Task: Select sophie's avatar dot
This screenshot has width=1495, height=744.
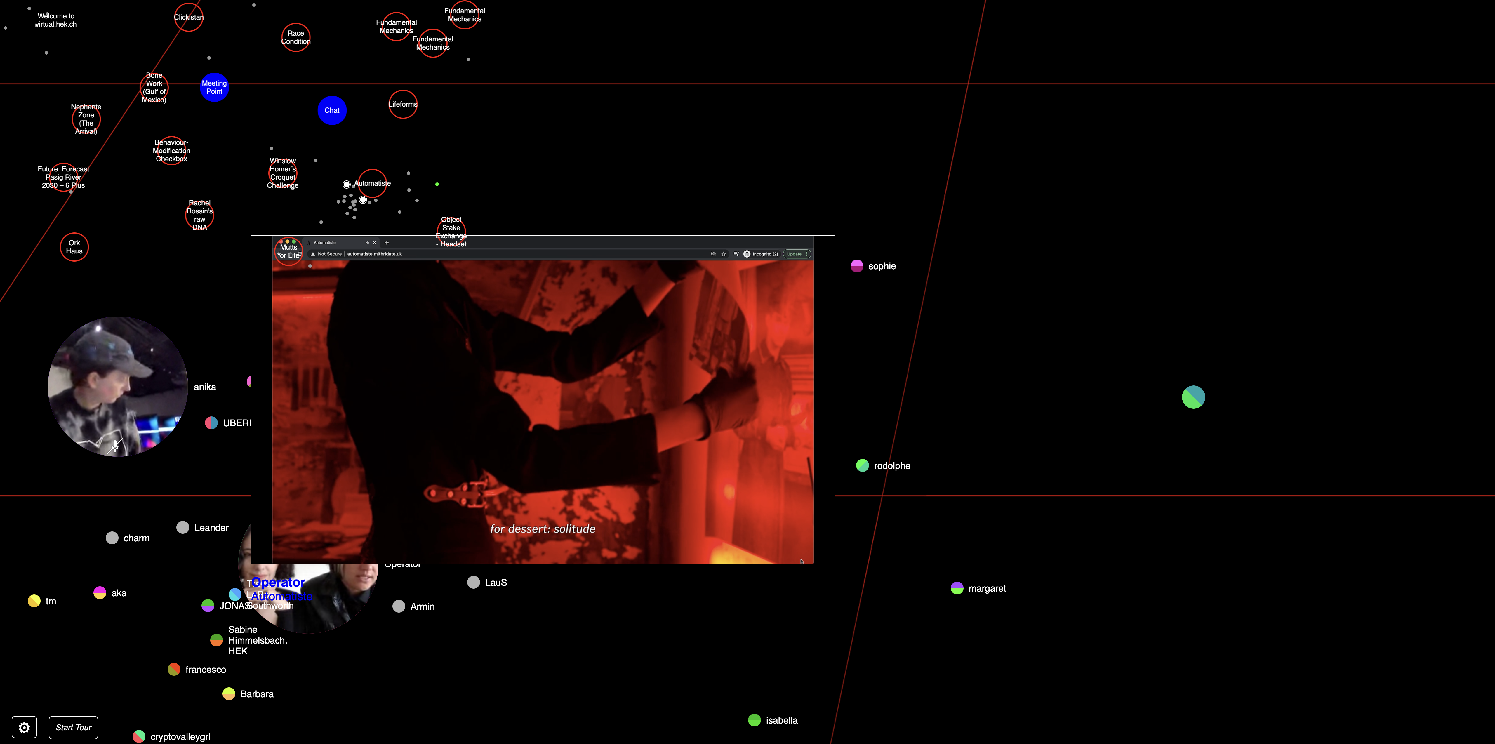Action: point(857,266)
